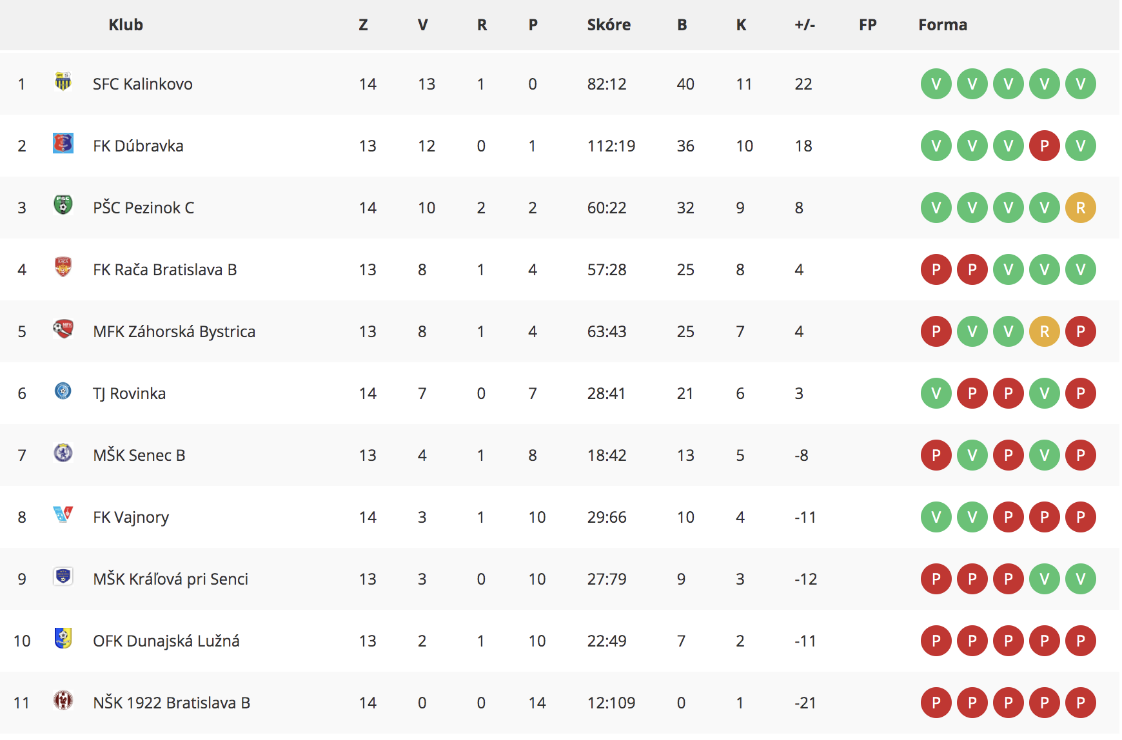The width and height of the screenshot is (1122, 740).
Task: Click the OFK Dunajská Lužná crest
Action: tap(63, 638)
